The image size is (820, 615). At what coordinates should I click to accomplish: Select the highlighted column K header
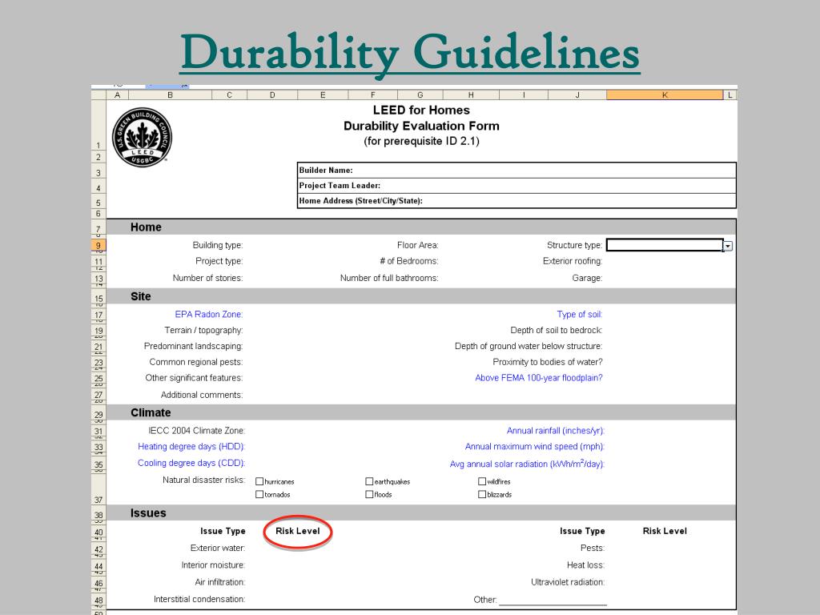665,94
